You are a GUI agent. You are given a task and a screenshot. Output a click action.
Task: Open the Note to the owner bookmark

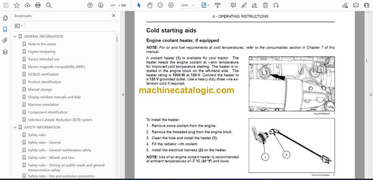tap(42, 44)
